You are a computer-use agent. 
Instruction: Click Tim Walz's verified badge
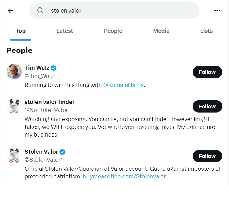[54, 68]
